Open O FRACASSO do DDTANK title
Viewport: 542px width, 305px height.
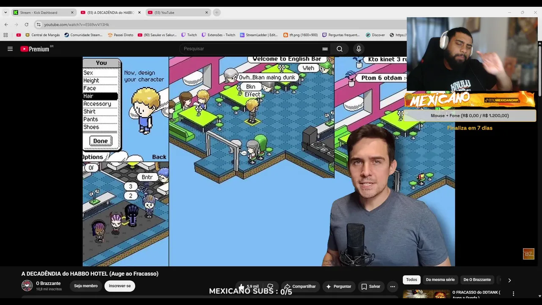coord(476,295)
